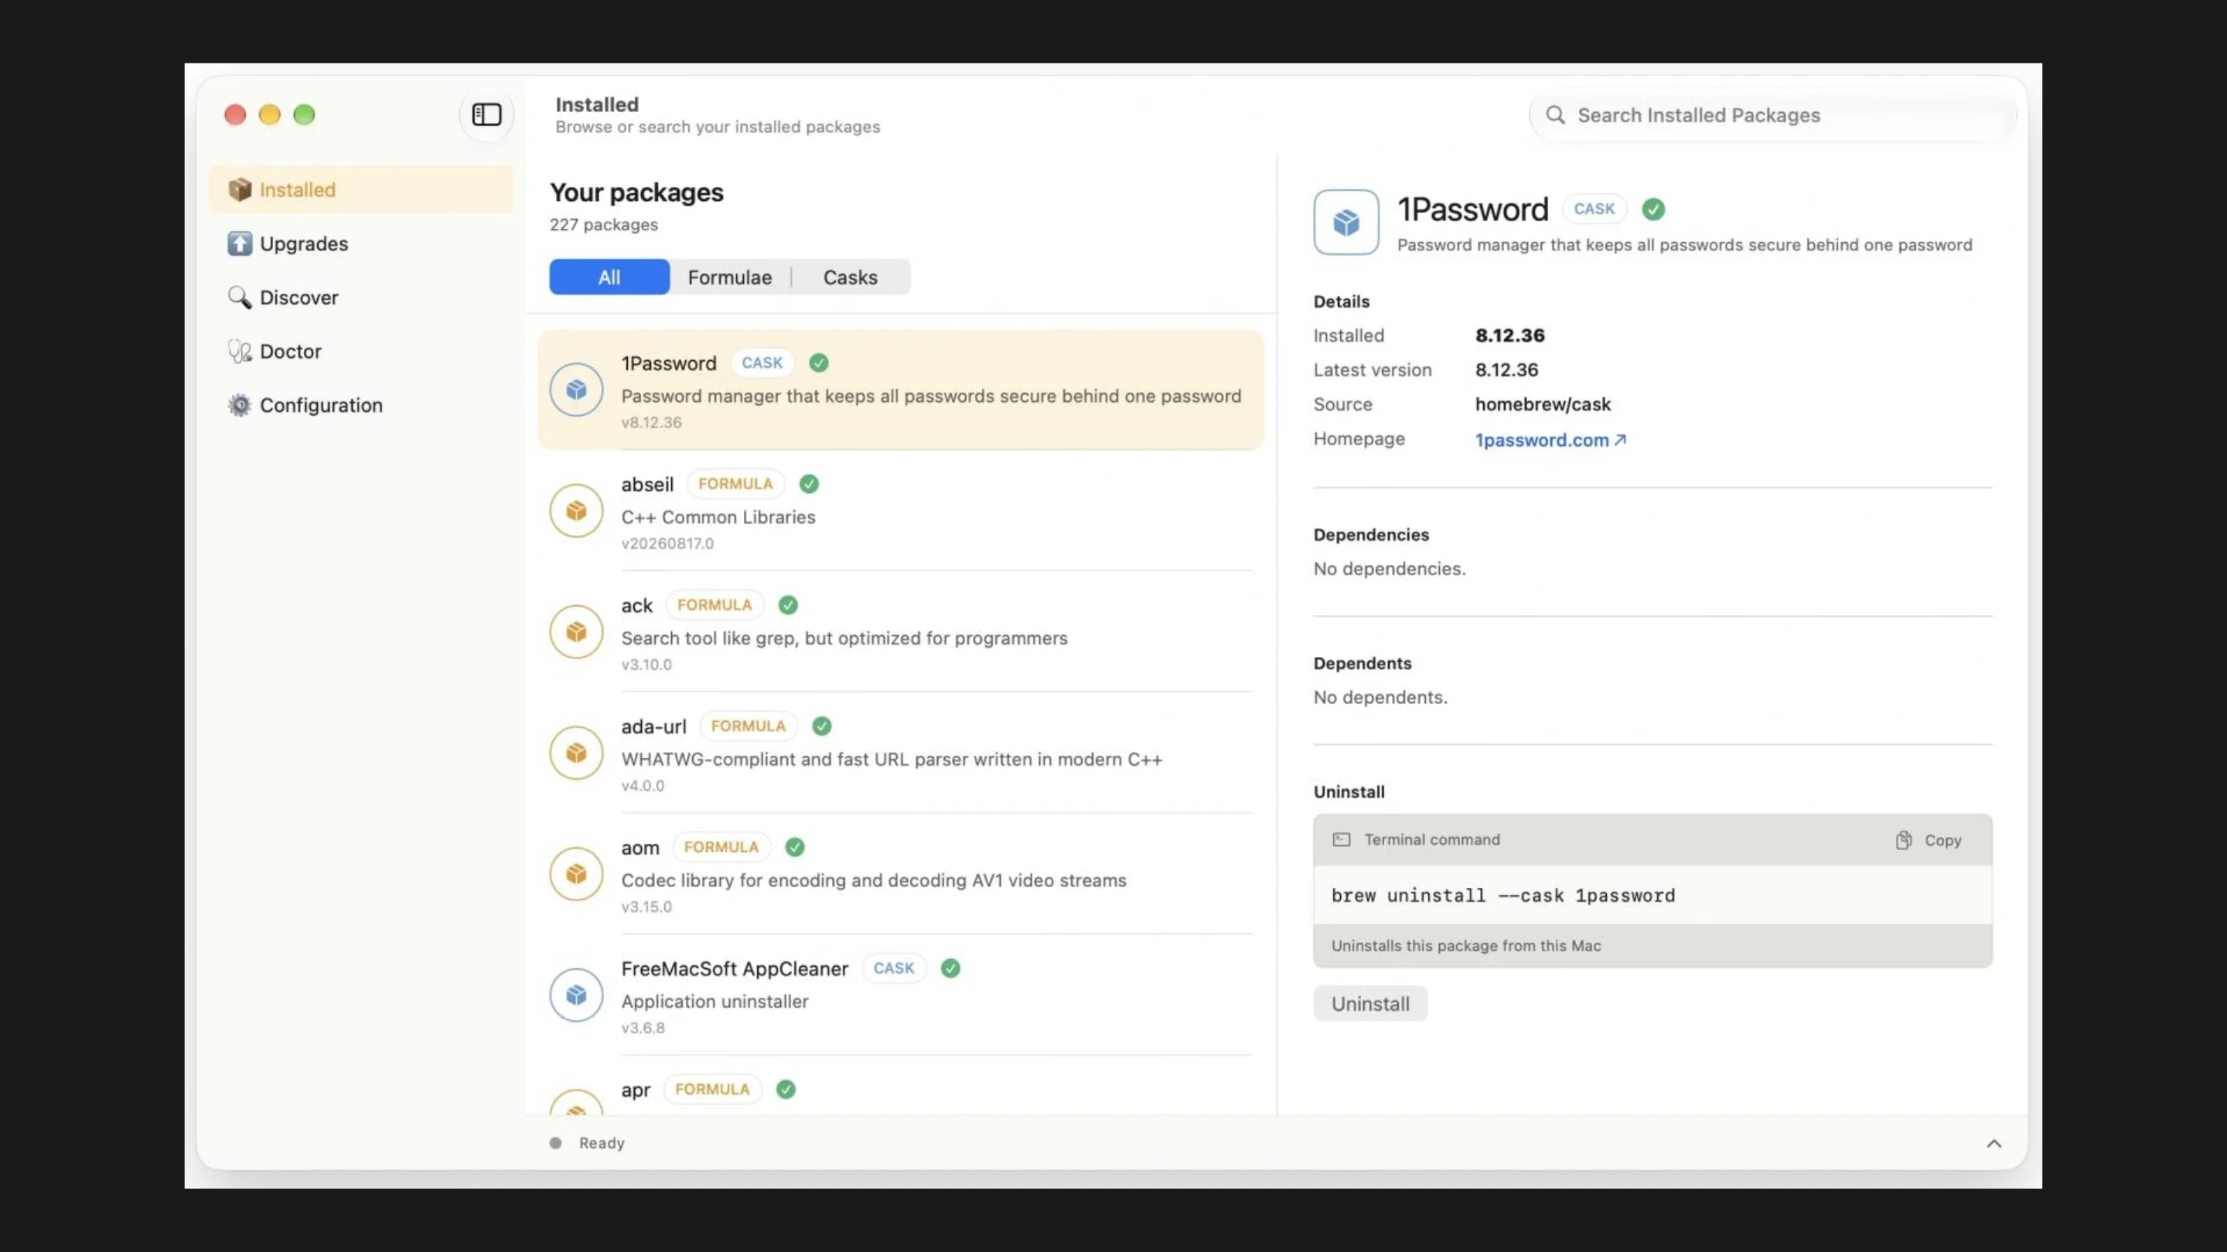Click the Configuration gear icon in sidebar
This screenshot has height=1252, width=2227.
(x=240, y=405)
